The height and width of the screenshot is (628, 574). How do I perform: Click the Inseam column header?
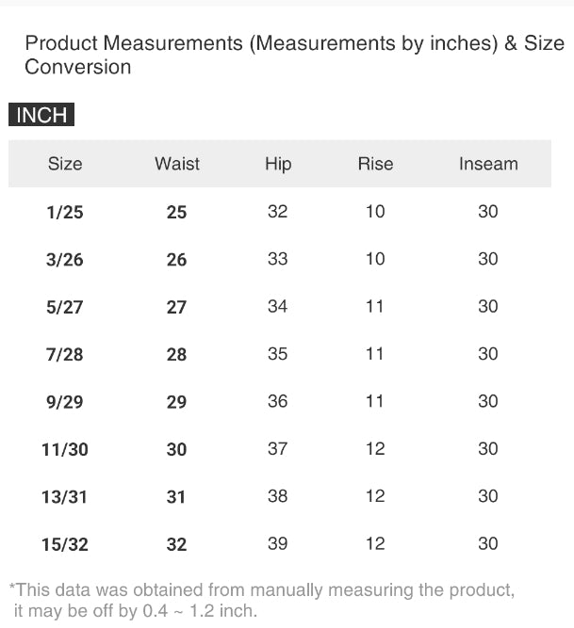(x=488, y=164)
